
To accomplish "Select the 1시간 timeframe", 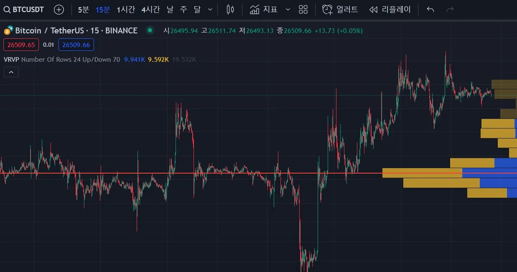I will [126, 9].
